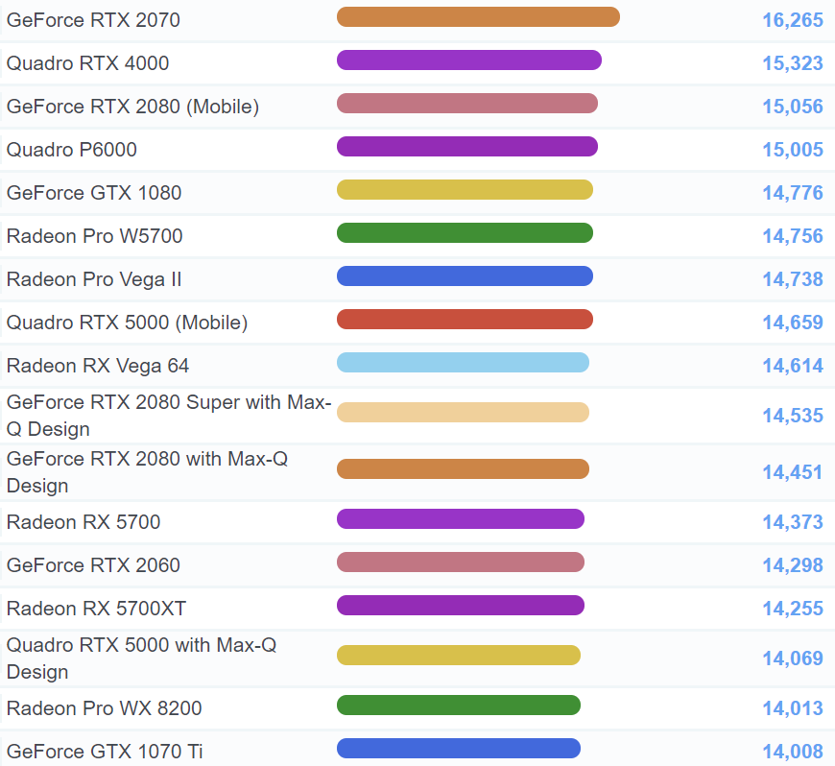Click the yellow GeForce GTX 1080 bar
The width and height of the screenshot is (835, 766).
tap(465, 190)
